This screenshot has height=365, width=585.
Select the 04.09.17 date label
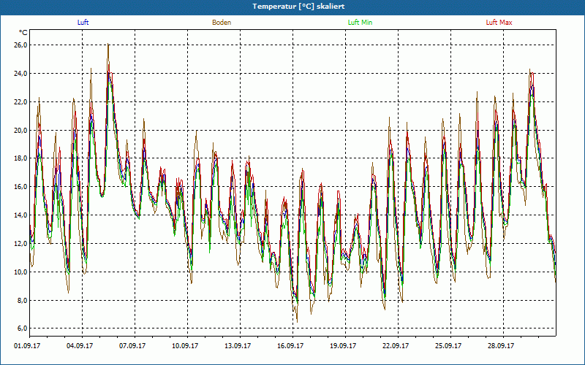[x=80, y=347]
